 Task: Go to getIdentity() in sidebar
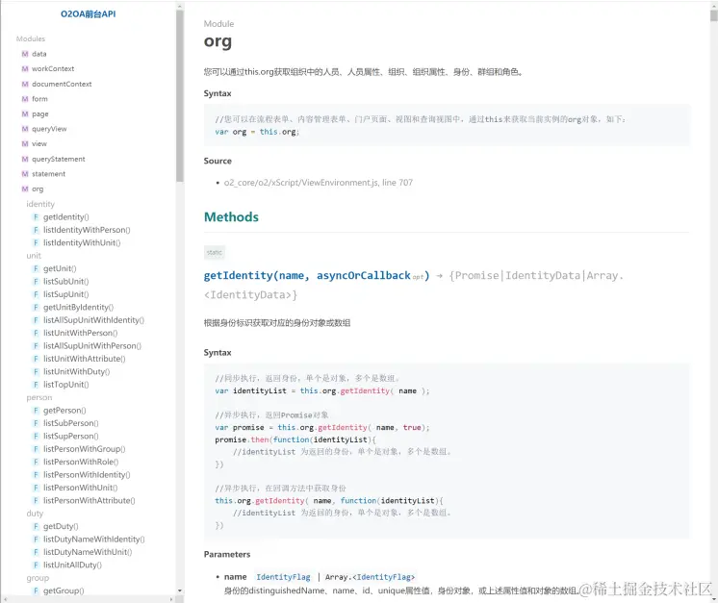(66, 217)
